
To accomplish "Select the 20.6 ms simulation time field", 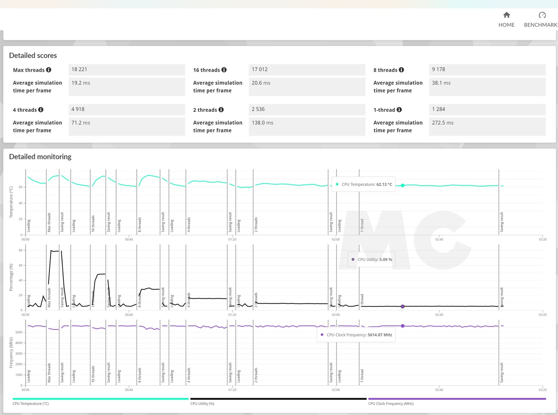I will (307, 86).
